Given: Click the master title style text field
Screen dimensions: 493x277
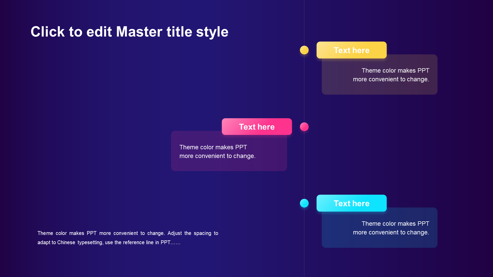Looking at the screenshot, I should 129,31.
